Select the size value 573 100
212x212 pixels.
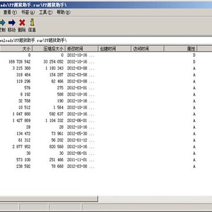24,160
